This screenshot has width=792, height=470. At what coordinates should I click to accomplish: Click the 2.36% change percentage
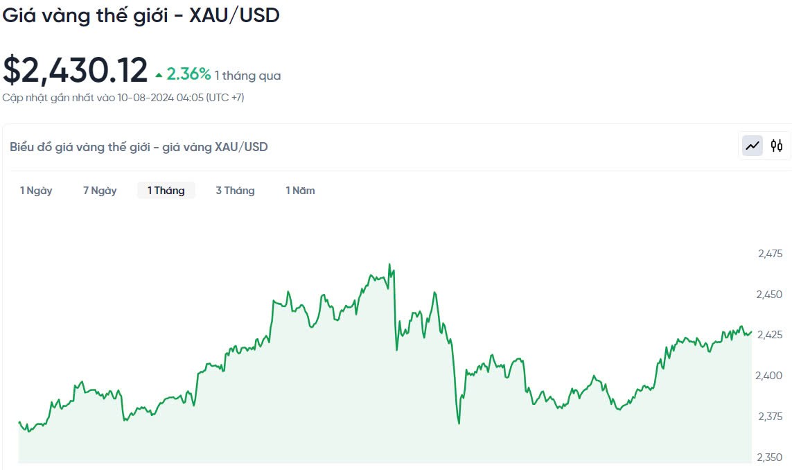[x=188, y=74]
